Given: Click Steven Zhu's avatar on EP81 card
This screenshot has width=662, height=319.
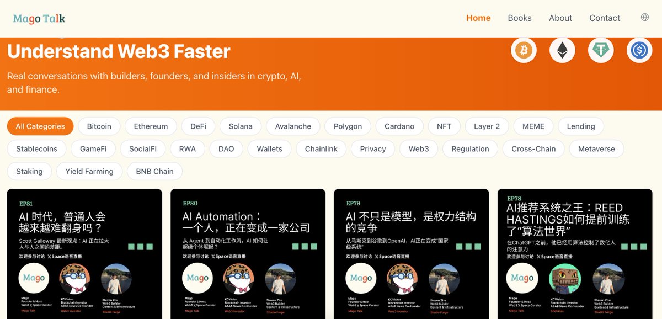Looking at the screenshot, I should [x=116, y=278].
